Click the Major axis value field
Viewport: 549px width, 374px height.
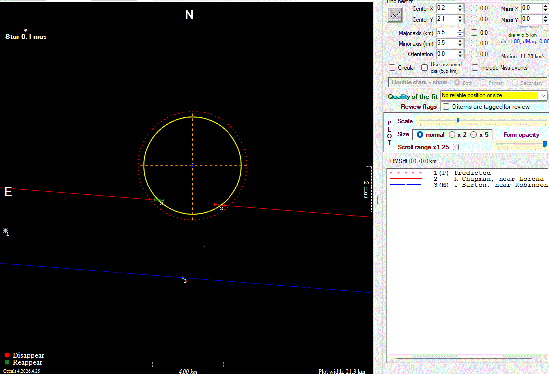447,33
